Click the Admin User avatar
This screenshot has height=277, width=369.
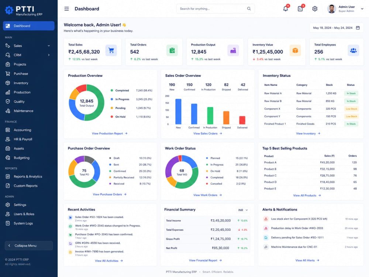(x=331, y=9)
